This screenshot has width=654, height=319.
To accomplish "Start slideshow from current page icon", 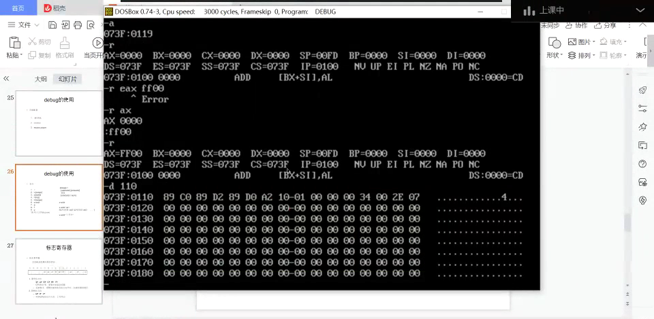I will pyautogui.click(x=97, y=42).
